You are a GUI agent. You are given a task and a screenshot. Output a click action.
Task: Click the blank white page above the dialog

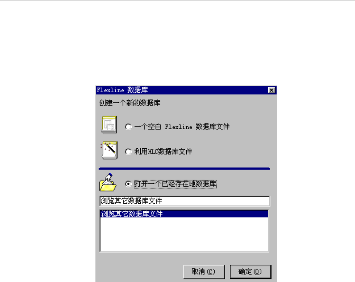pyautogui.click(x=177, y=55)
